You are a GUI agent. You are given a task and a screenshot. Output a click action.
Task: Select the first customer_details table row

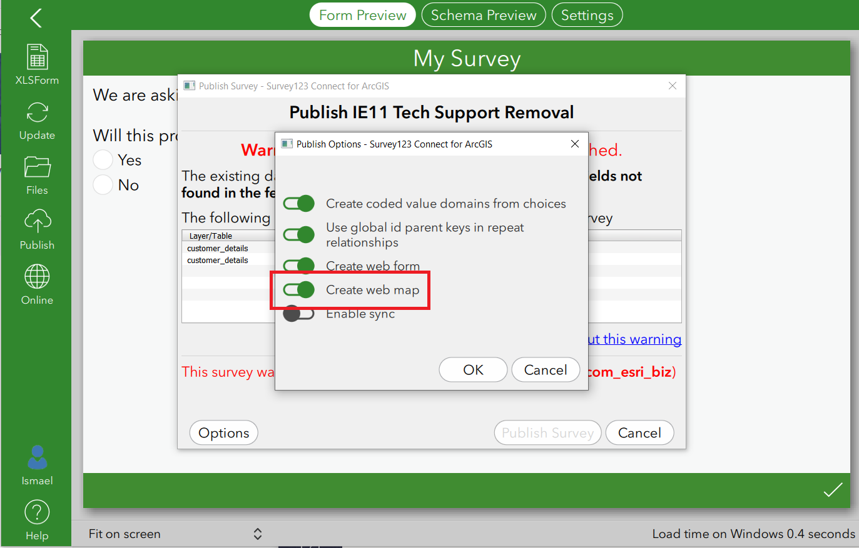pos(218,248)
